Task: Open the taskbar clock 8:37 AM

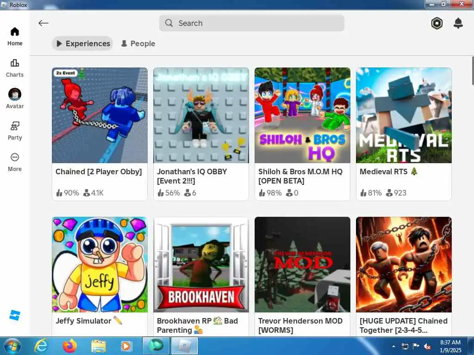Action: click(450, 346)
